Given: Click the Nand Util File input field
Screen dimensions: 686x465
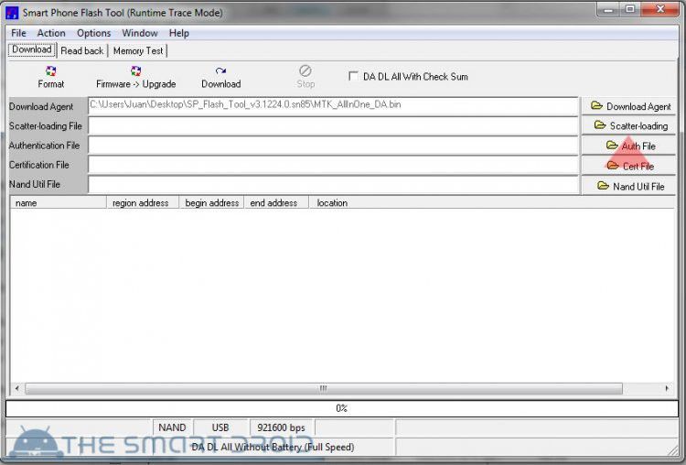Looking at the screenshot, I should [333, 184].
